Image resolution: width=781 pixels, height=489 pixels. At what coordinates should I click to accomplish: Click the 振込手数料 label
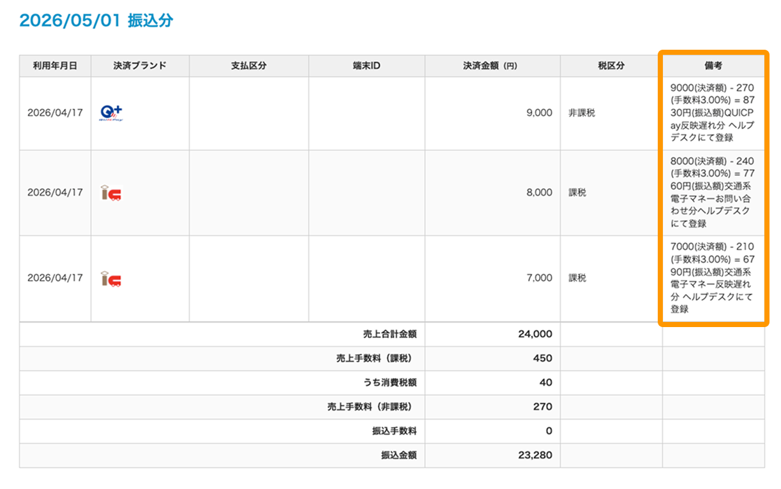(395, 431)
